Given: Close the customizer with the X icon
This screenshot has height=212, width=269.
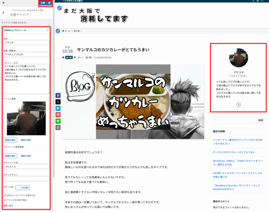Looking at the screenshot, I should [x=3, y=3].
